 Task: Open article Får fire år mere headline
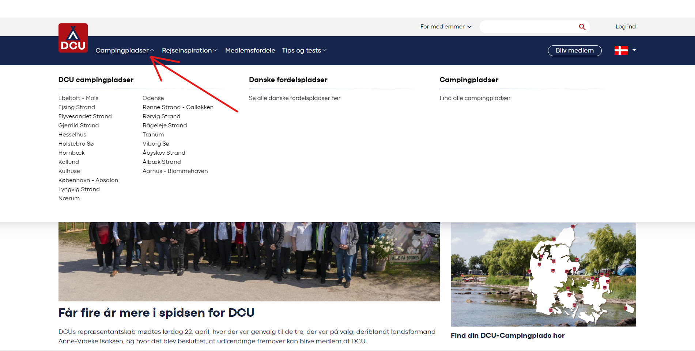pyautogui.click(x=156, y=313)
